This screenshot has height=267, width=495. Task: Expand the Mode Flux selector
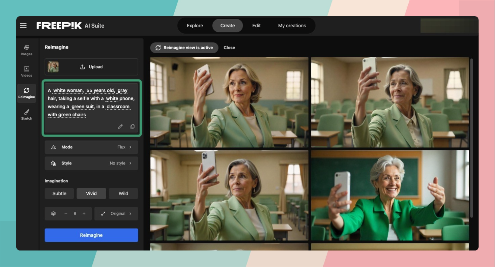pos(91,147)
